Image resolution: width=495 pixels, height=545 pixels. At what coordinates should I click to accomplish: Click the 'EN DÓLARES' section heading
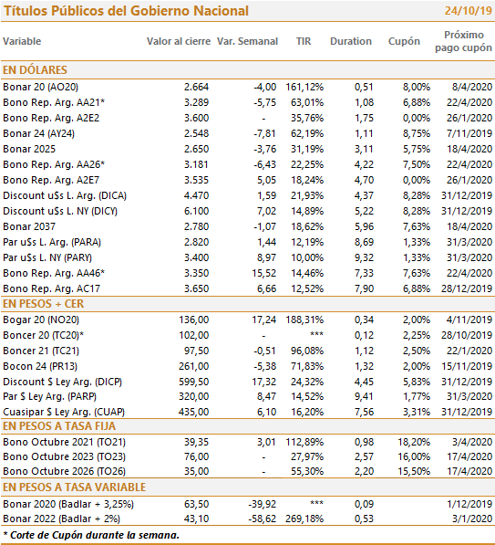(x=35, y=70)
